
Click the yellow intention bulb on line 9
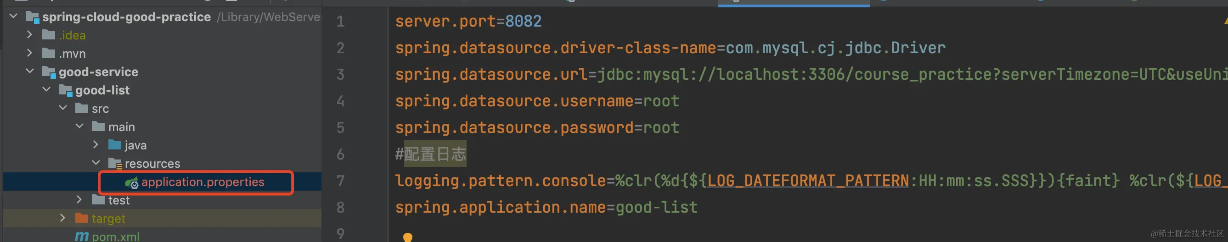[408, 237]
